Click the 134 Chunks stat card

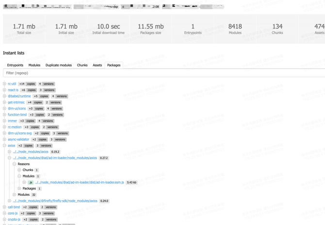click(x=277, y=29)
